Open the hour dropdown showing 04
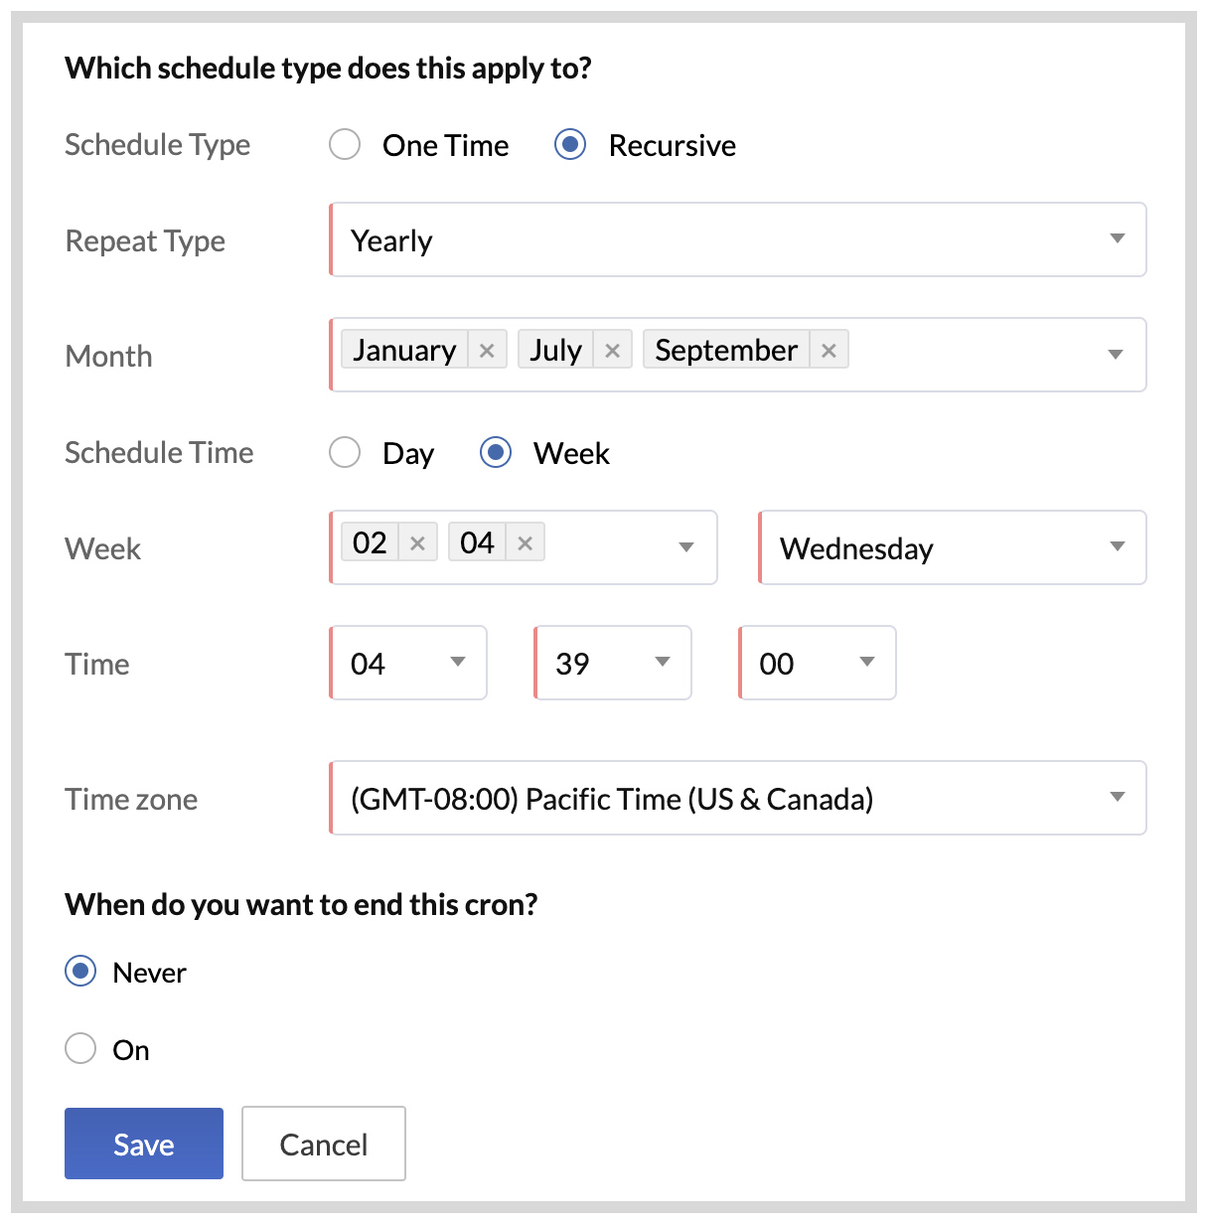Image resolution: width=1208 pixels, height=1224 pixels. click(x=408, y=664)
